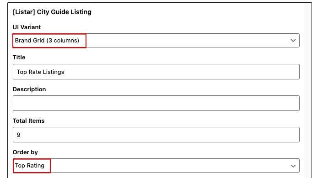Click into the empty Description field
Viewport: 312px width, 178px height.
156,103
